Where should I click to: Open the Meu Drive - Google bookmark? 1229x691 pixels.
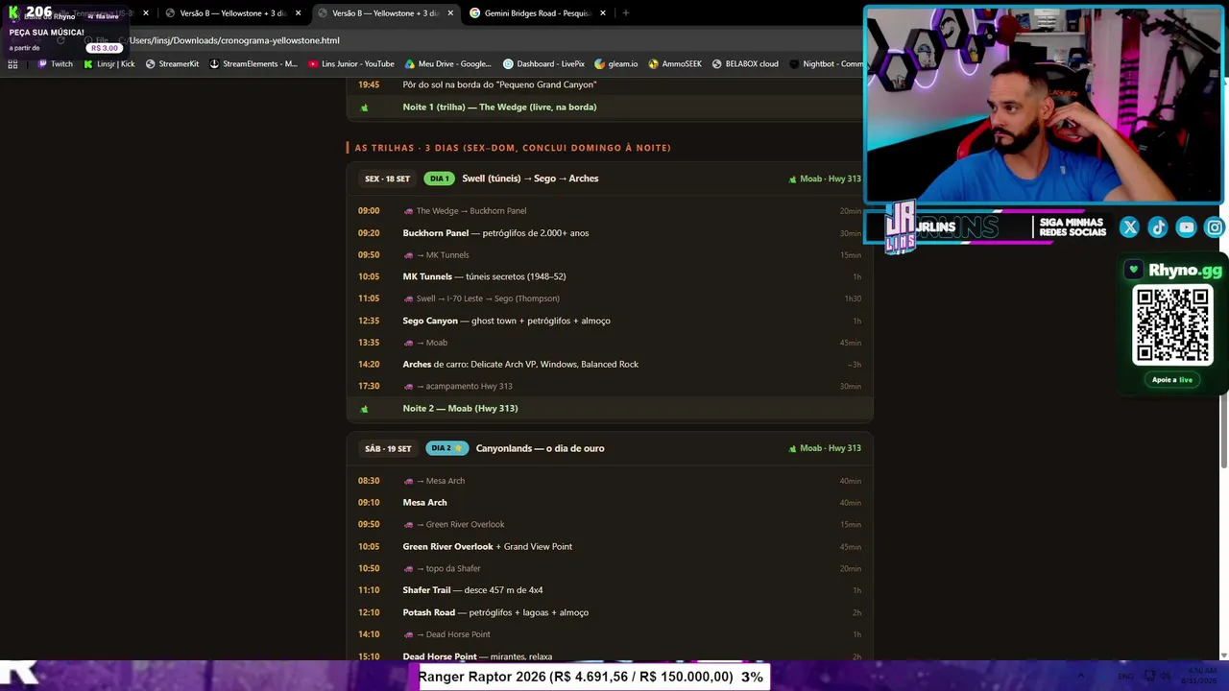pyautogui.click(x=448, y=64)
